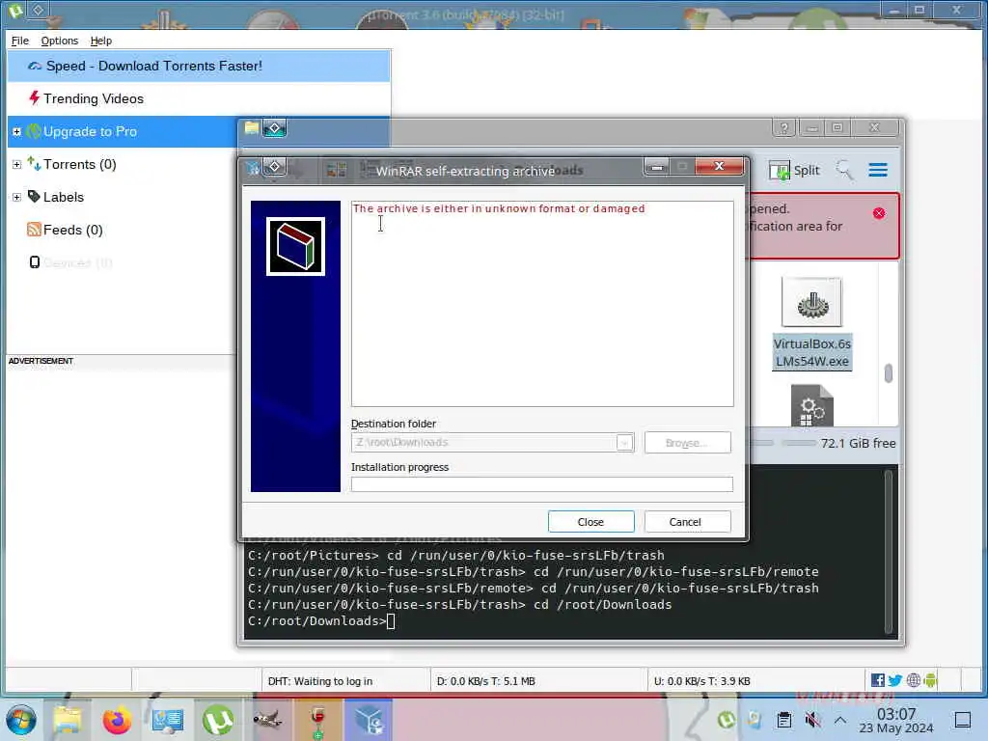Click the upload speed status U: 0.0 KB/s
Image resolution: width=988 pixels, height=741 pixels.
pyautogui.click(x=702, y=681)
